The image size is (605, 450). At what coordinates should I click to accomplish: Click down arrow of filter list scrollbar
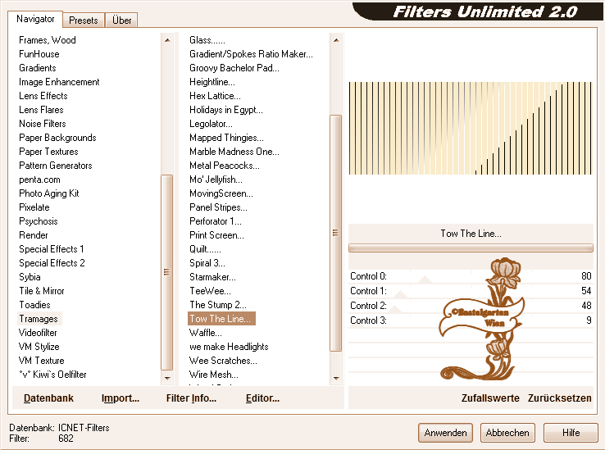pos(336,378)
